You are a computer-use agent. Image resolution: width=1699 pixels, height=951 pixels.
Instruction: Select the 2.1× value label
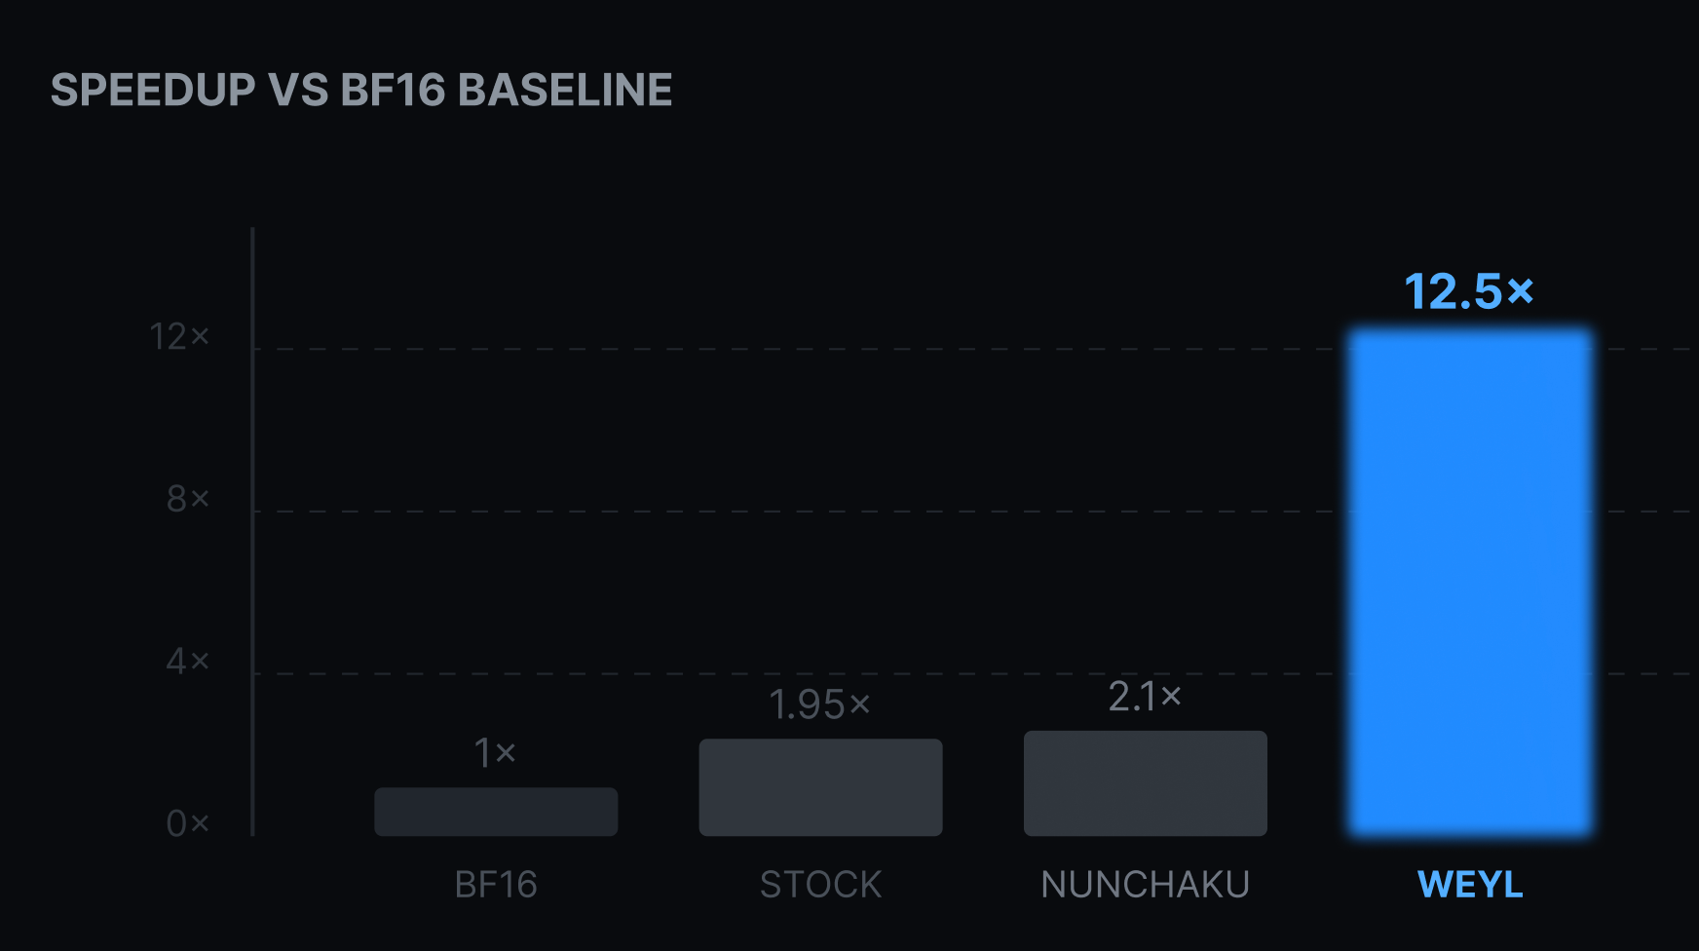click(1145, 697)
